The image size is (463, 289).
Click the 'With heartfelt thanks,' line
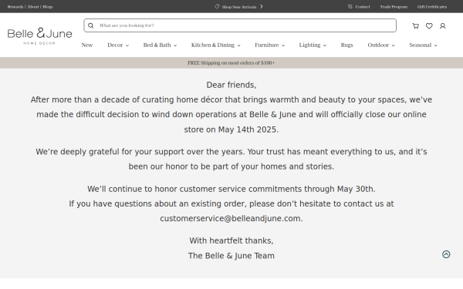231,240
